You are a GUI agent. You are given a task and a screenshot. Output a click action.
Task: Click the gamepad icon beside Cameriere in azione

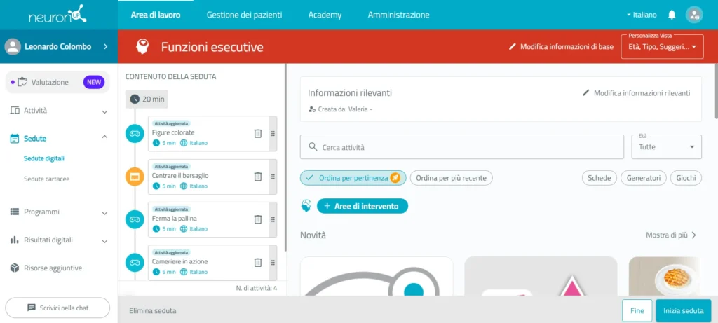click(135, 263)
